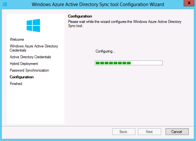196x141 pixels.
Task: Click the Cancel button
Action: 177,131
